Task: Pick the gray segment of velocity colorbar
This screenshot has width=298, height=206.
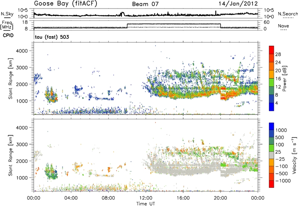Action: 272,155
